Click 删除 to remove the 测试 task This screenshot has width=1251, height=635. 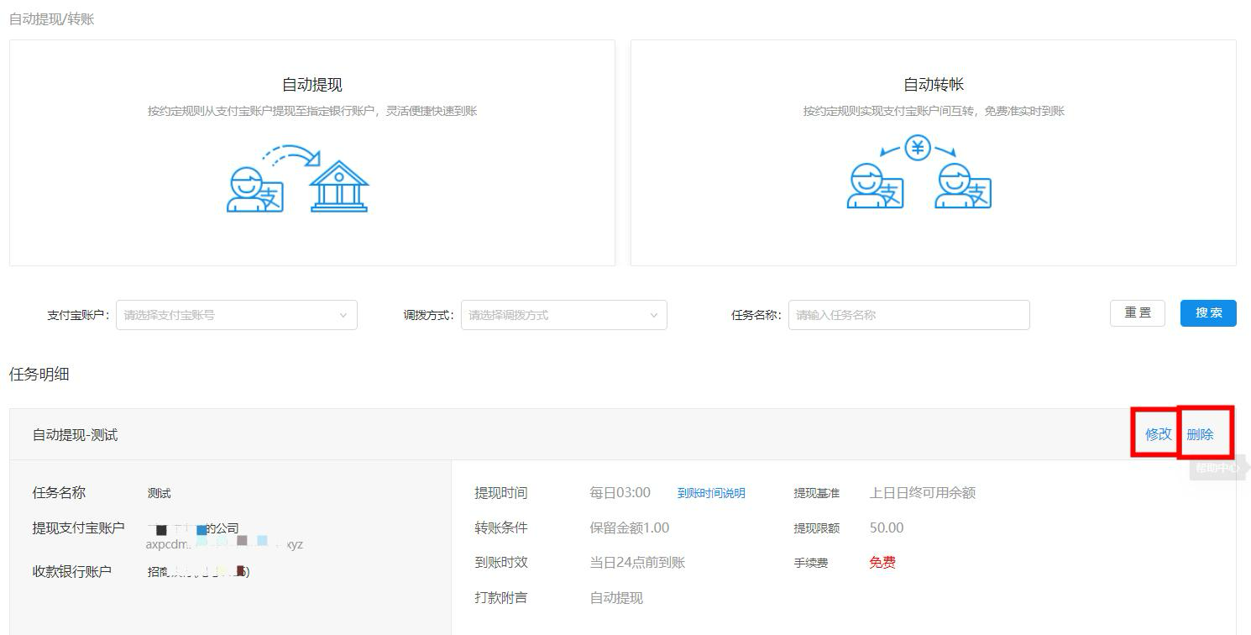(1200, 434)
